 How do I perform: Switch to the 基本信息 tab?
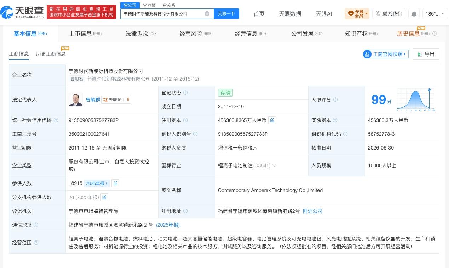(x=31, y=34)
